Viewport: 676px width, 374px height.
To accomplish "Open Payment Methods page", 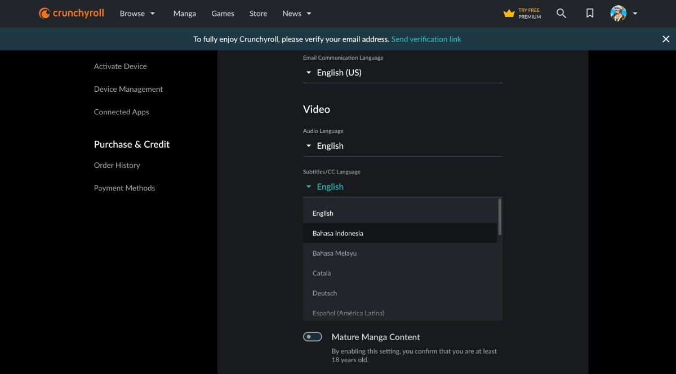I will click(x=124, y=188).
